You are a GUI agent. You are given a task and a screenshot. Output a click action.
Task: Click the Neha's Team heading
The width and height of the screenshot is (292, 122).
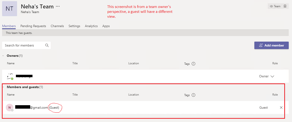click(37, 7)
